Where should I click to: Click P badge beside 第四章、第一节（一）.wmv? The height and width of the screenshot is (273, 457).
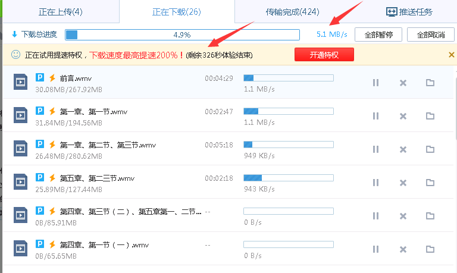click(40, 244)
